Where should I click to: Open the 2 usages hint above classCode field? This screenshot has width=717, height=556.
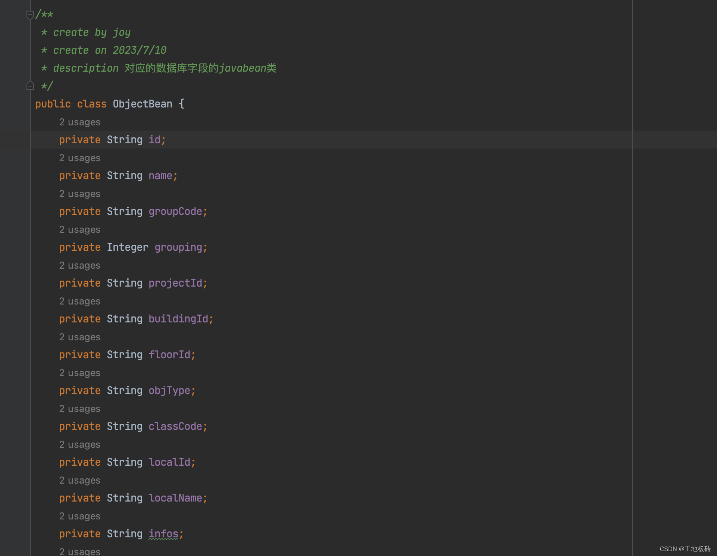click(80, 409)
